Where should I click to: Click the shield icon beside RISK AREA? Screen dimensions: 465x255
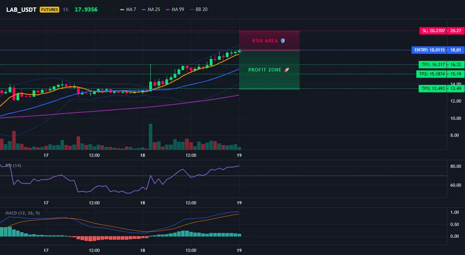tap(283, 41)
